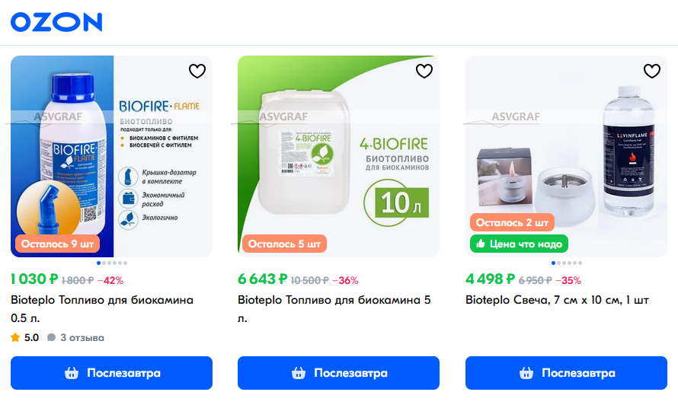
Task: Add 1 030 ₽ fuel to cart with Послезавтра
Action: [111, 373]
